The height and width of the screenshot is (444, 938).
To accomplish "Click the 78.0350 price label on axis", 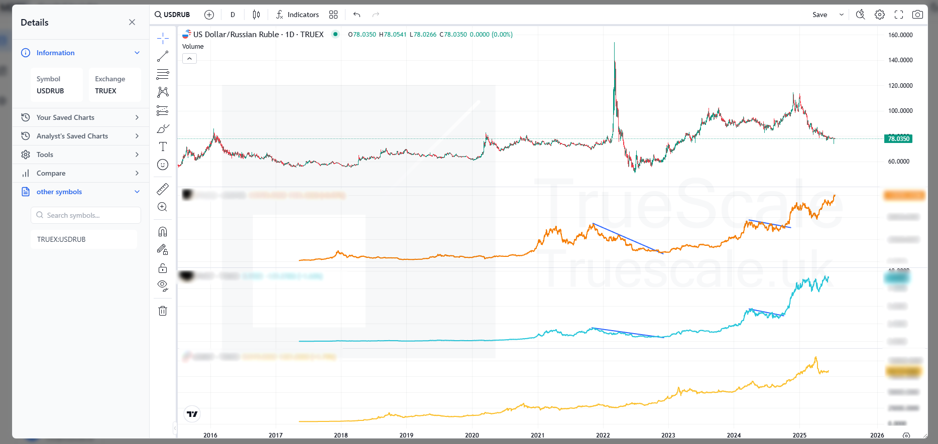I will click(x=898, y=139).
